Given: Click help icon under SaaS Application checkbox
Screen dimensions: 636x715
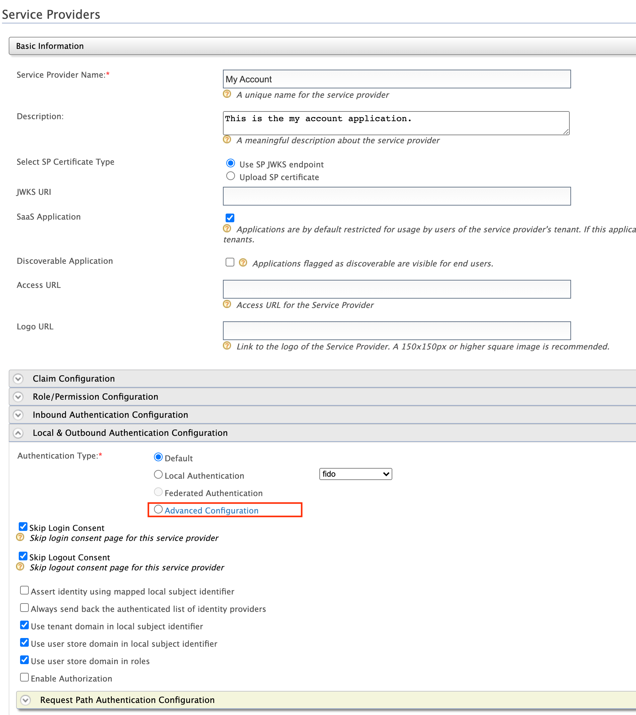Looking at the screenshot, I should coord(227,229).
